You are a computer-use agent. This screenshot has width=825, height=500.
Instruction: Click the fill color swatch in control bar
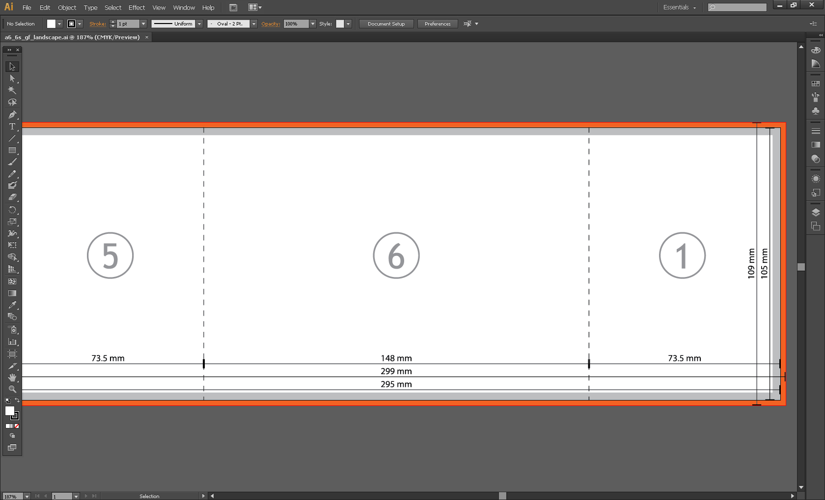(51, 24)
